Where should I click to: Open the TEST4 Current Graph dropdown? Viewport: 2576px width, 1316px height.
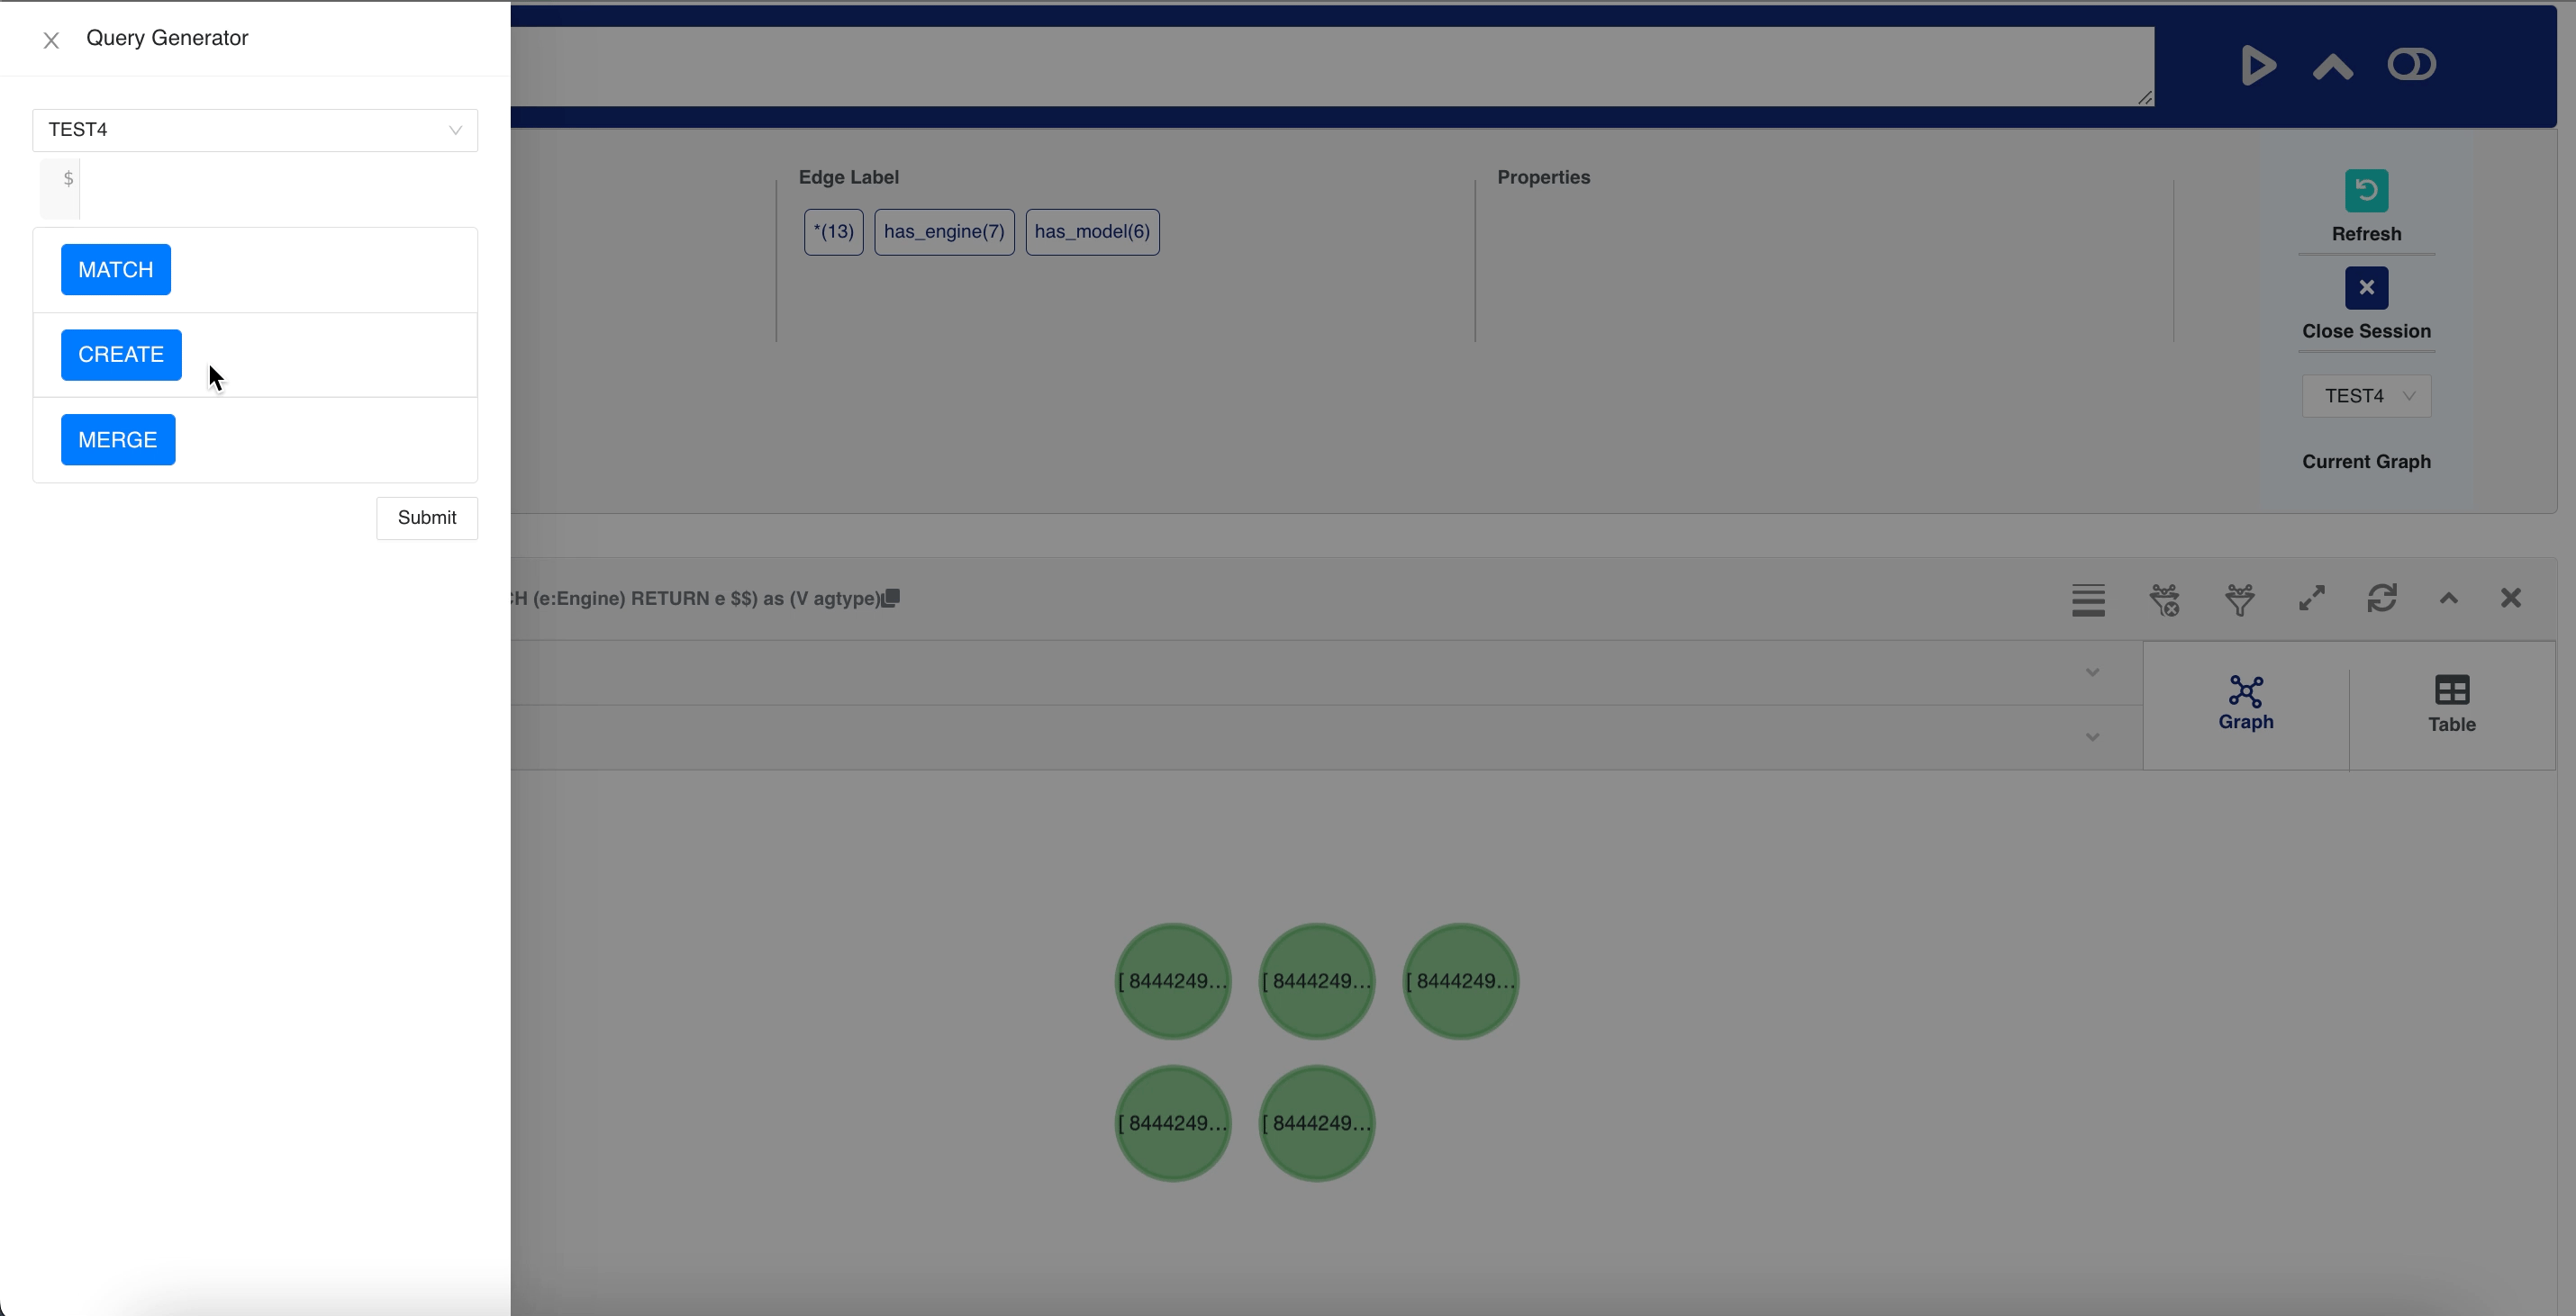click(x=2366, y=396)
